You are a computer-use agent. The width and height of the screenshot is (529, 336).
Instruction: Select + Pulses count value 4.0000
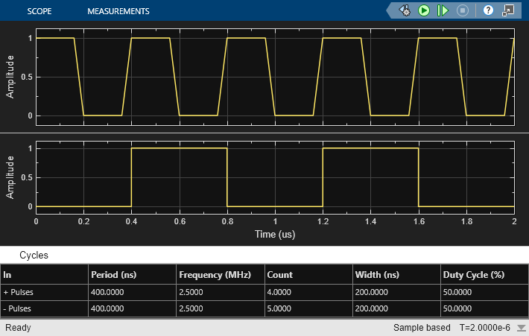pyautogui.click(x=279, y=292)
